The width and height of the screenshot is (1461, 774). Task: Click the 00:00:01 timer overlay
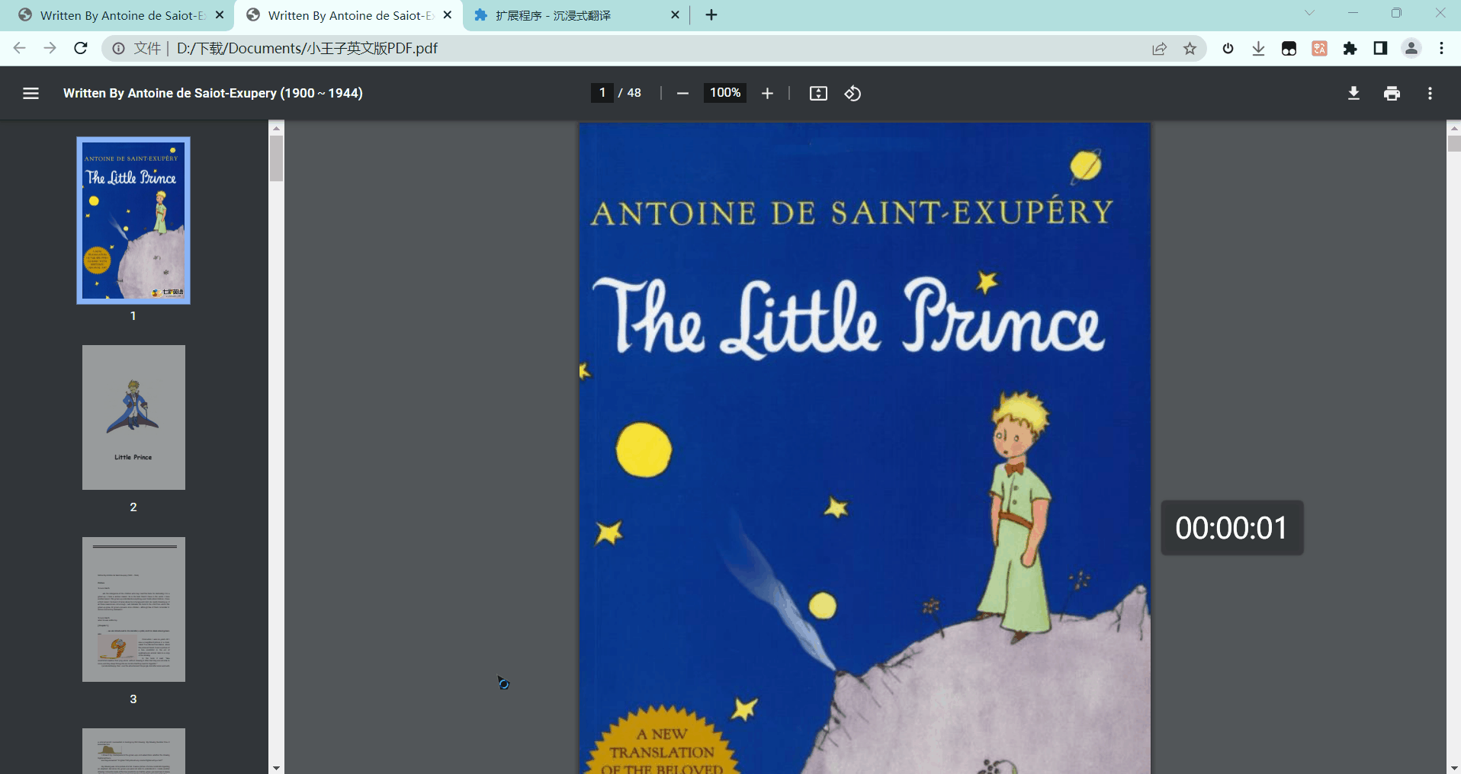(1231, 528)
